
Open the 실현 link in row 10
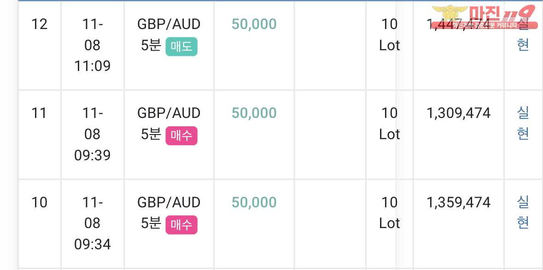coord(523,212)
